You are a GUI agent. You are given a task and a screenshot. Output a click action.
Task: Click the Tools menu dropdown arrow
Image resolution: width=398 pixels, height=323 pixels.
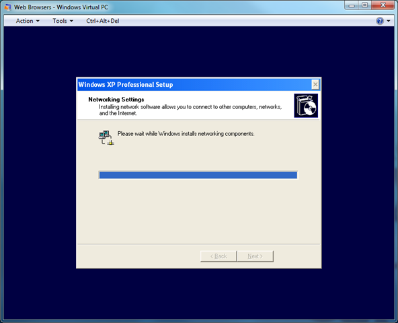tap(71, 21)
